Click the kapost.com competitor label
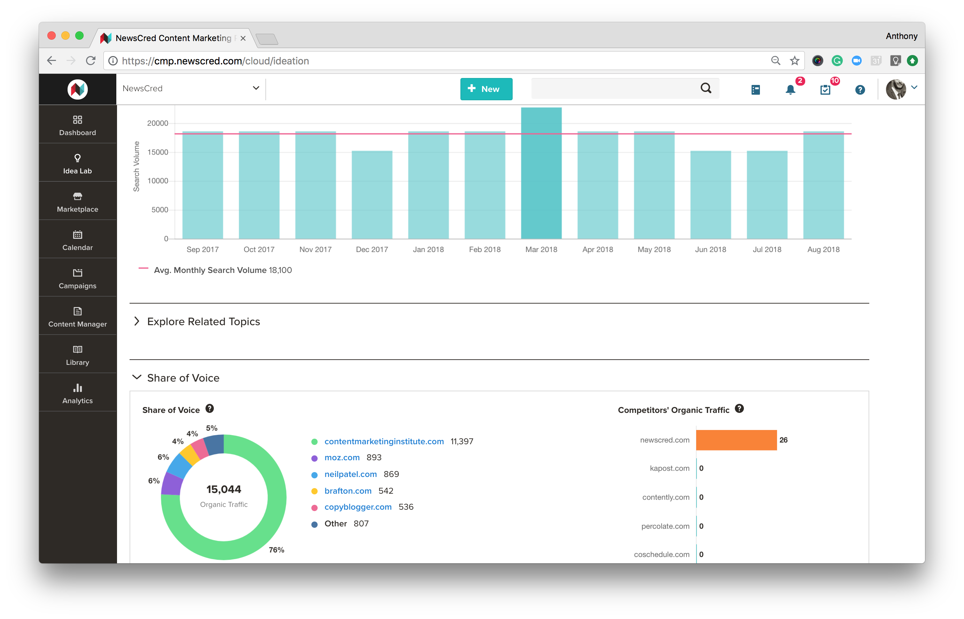964x619 pixels. pyautogui.click(x=669, y=468)
